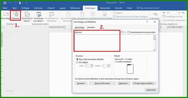Click the ruler tab selector corner

tap(2, 27)
